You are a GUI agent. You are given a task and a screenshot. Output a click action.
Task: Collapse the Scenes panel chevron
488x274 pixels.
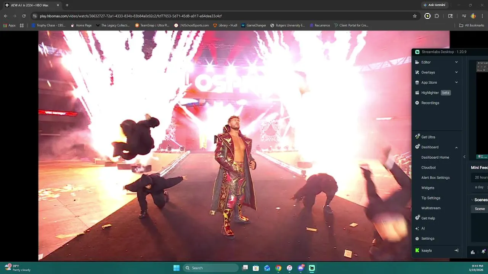472,200
